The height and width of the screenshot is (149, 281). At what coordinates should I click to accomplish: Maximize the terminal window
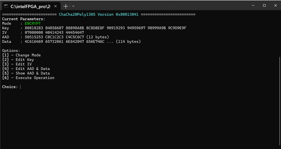click(x=264, y=5)
